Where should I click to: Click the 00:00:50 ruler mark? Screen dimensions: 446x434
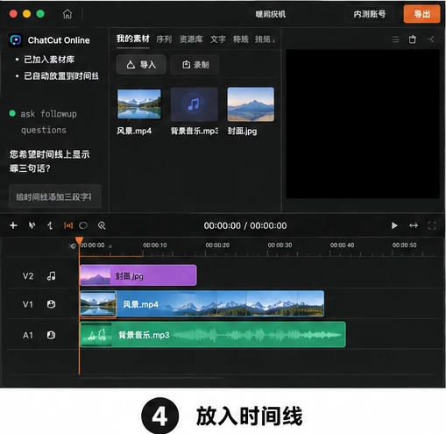point(404,245)
